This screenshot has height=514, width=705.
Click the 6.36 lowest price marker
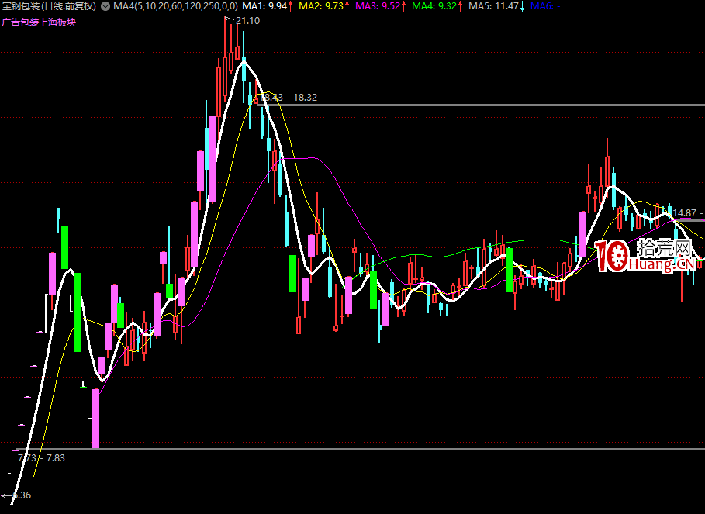pos(22,495)
